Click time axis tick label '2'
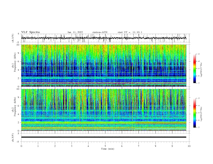213x164 pixels. click(x=55, y=146)
